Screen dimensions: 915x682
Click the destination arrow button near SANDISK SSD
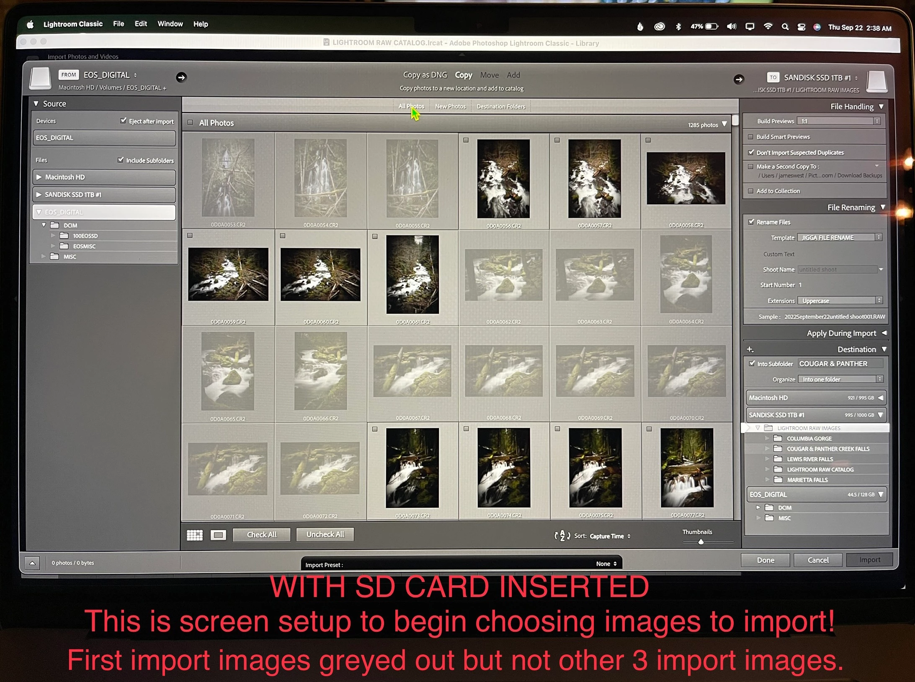tap(739, 79)
